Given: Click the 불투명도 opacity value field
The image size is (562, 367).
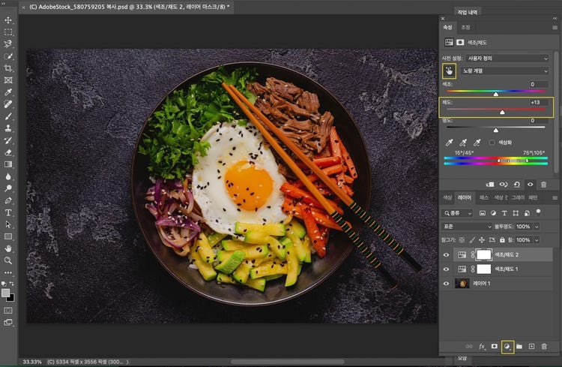Looking at the screenshot, I should click(522, 226).
